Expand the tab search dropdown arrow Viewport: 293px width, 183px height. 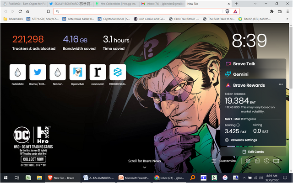[255, 4]
